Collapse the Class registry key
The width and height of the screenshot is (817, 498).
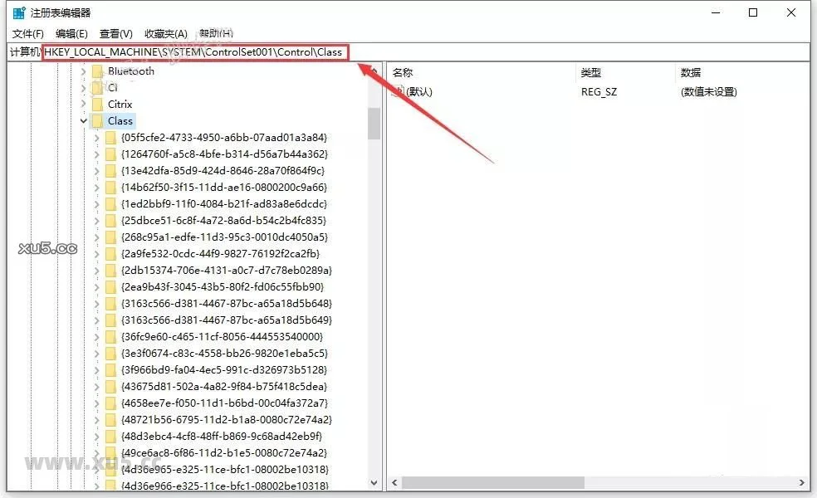point(84,121)
